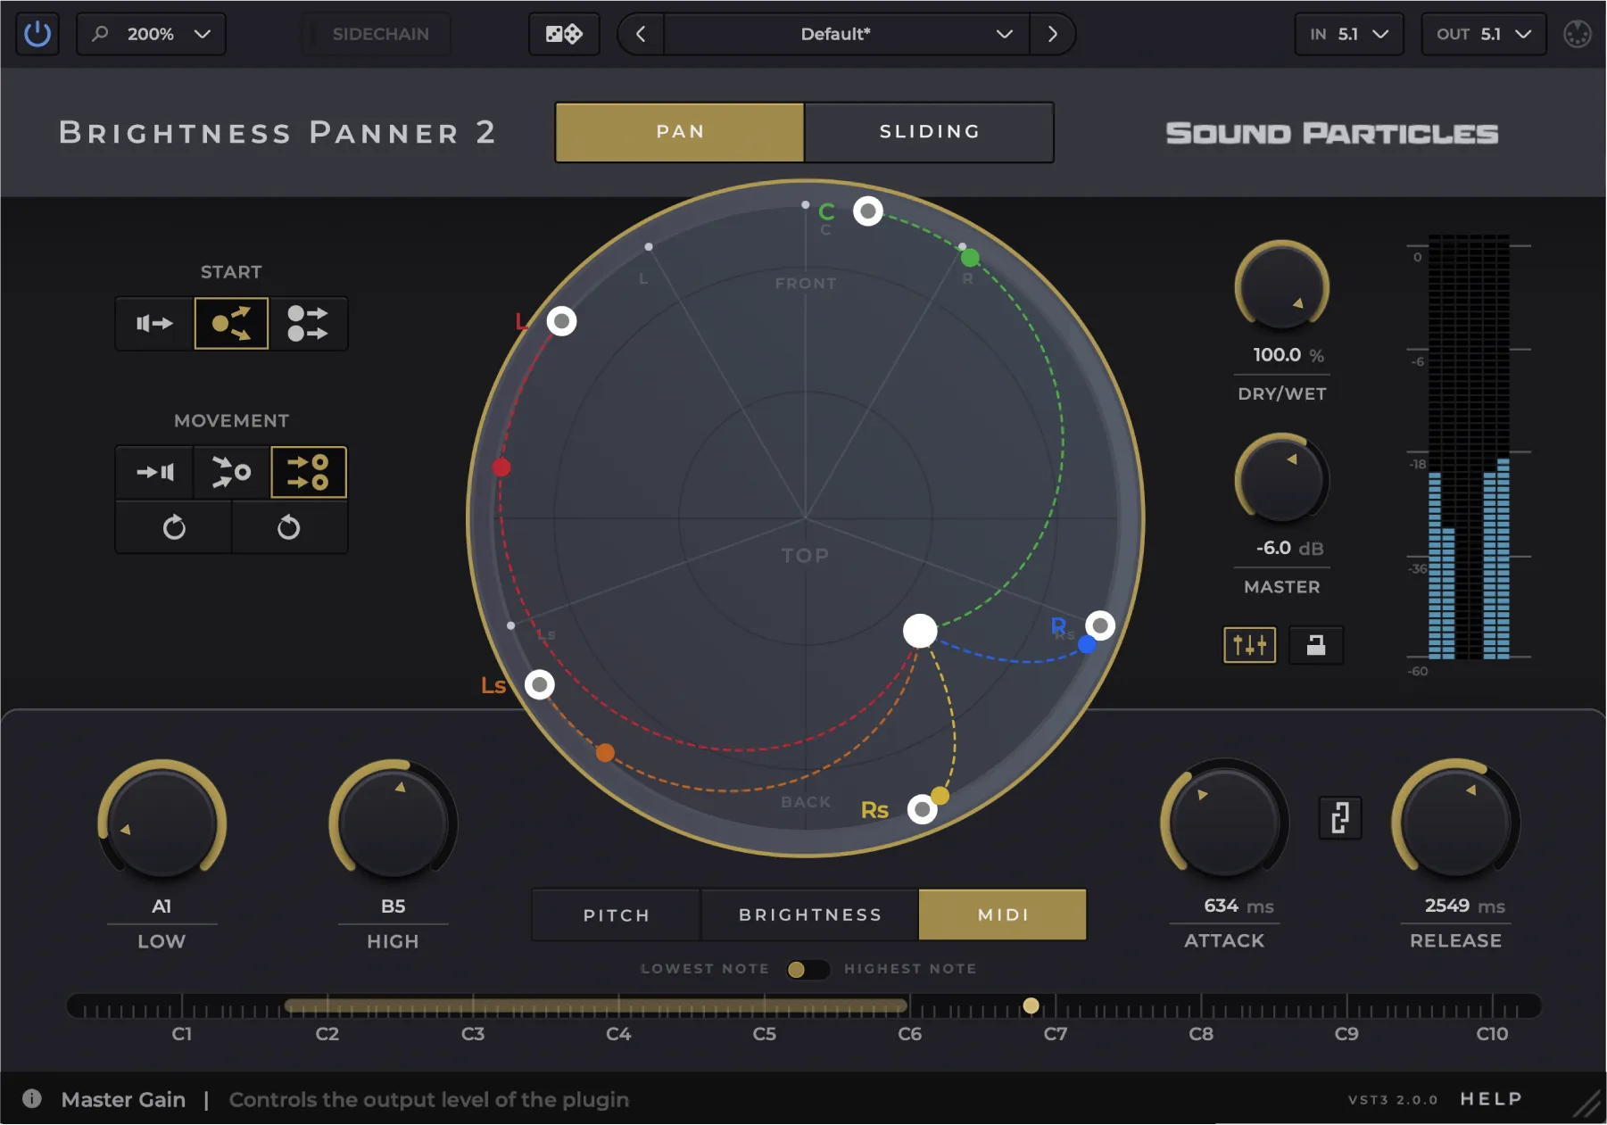
Task: Toggle the plugin power button
Action: [37, 35]
